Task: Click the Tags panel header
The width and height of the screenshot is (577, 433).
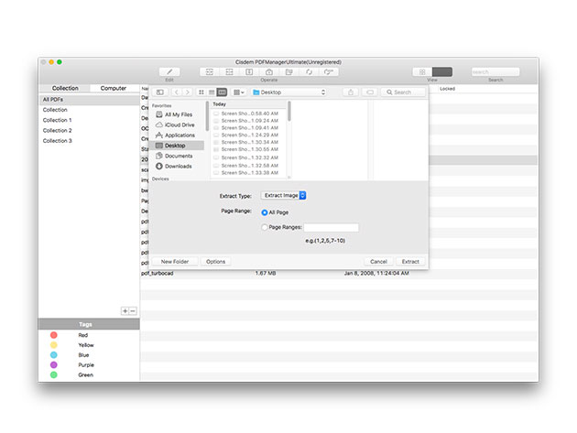Action: click(x=89, y=324)
